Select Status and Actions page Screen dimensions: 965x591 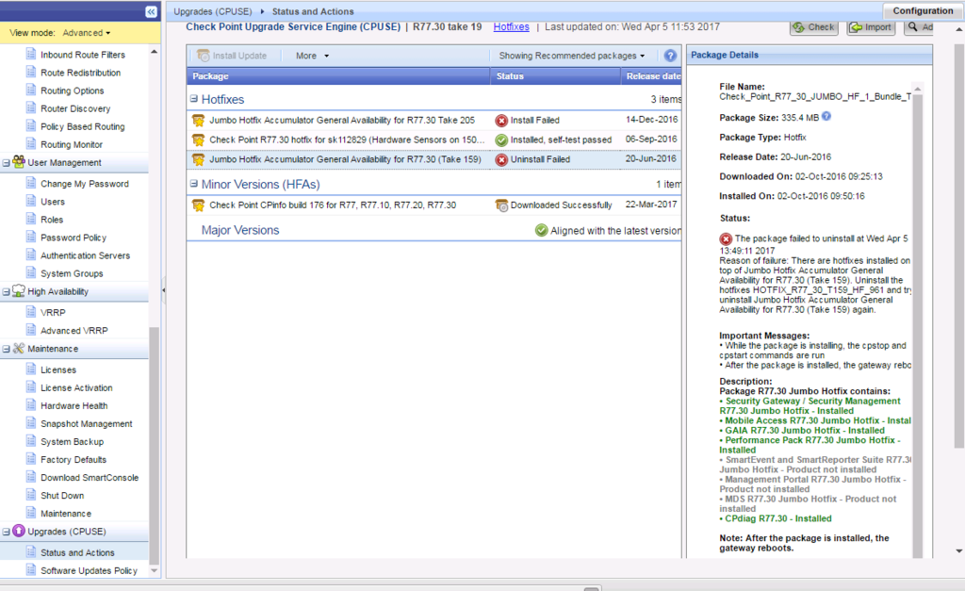pyautogui.click(x=77, y=552)
